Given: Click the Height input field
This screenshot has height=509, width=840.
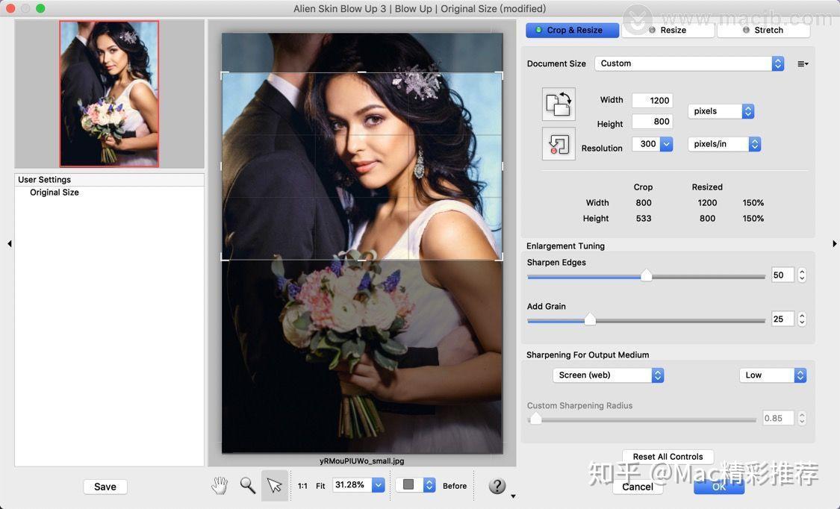Looking at the screenshot, I should tap(652, 122).
